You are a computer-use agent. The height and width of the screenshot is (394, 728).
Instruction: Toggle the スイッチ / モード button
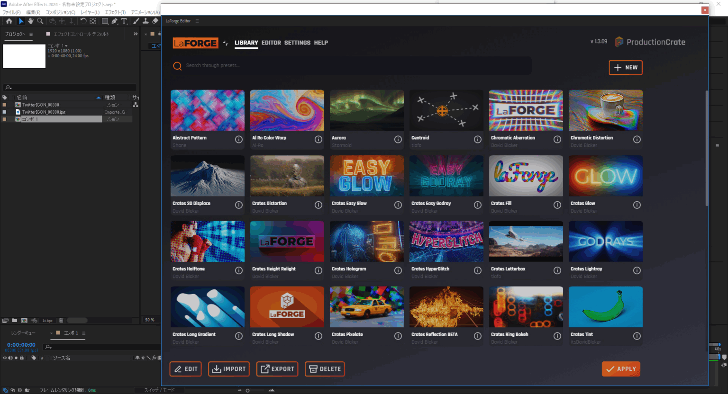[x=159, y=390]
